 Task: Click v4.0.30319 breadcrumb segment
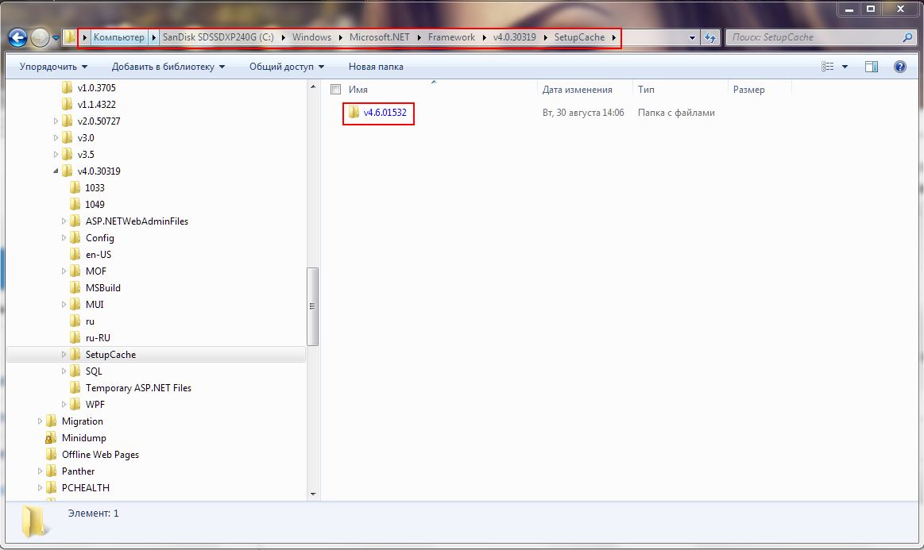(x=515, y=37)
